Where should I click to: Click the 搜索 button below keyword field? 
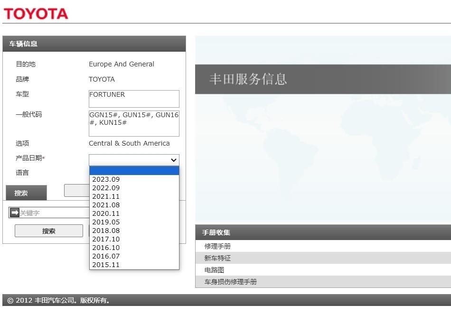click(x=48, y=231)
